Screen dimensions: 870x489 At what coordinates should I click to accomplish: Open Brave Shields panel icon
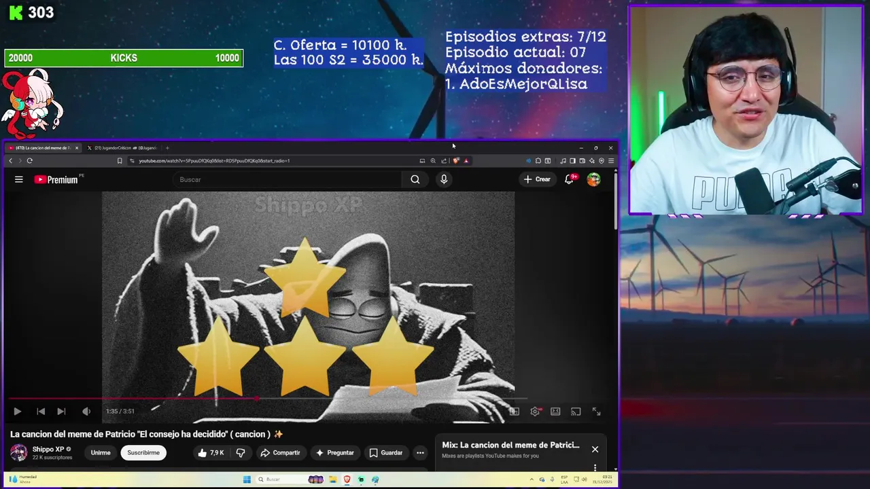pyautogui.click(x=456, y=161)
